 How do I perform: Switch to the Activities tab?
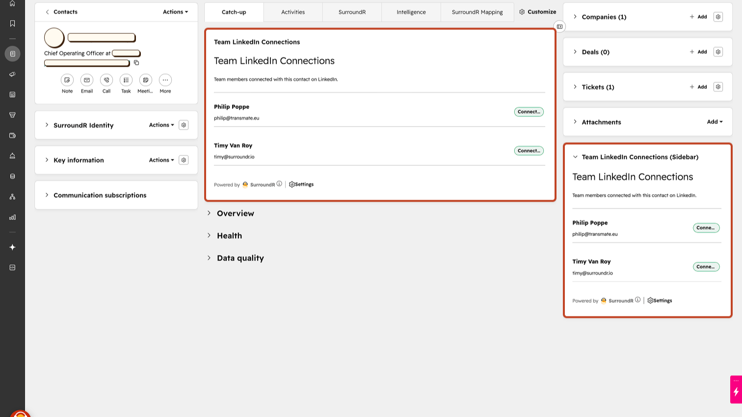tap(293, 12)
